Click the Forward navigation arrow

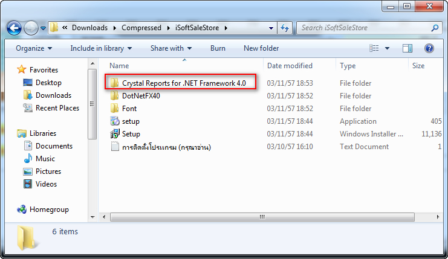click(31, 28)
